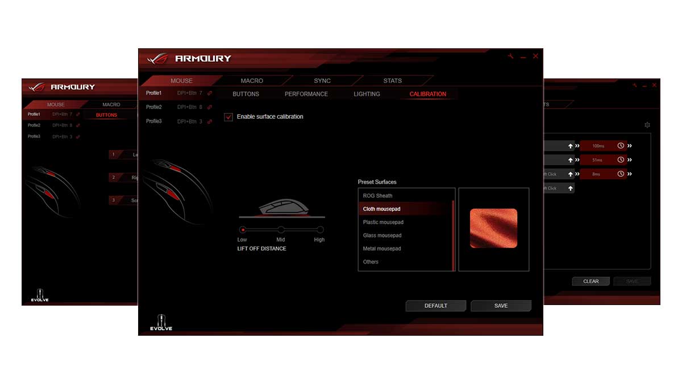This screenshot has height=384, width=682.
Task: Choose Glass mousepad preset surface
Action: (405, 235)
